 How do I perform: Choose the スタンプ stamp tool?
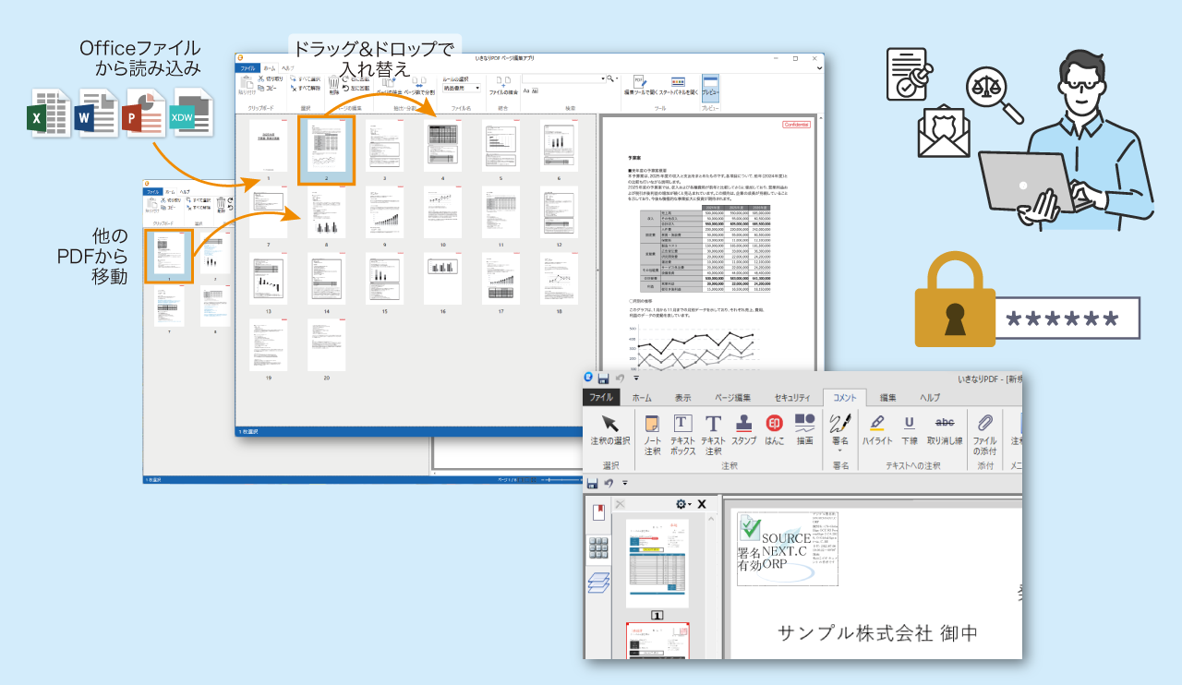[x=743, y=431]
